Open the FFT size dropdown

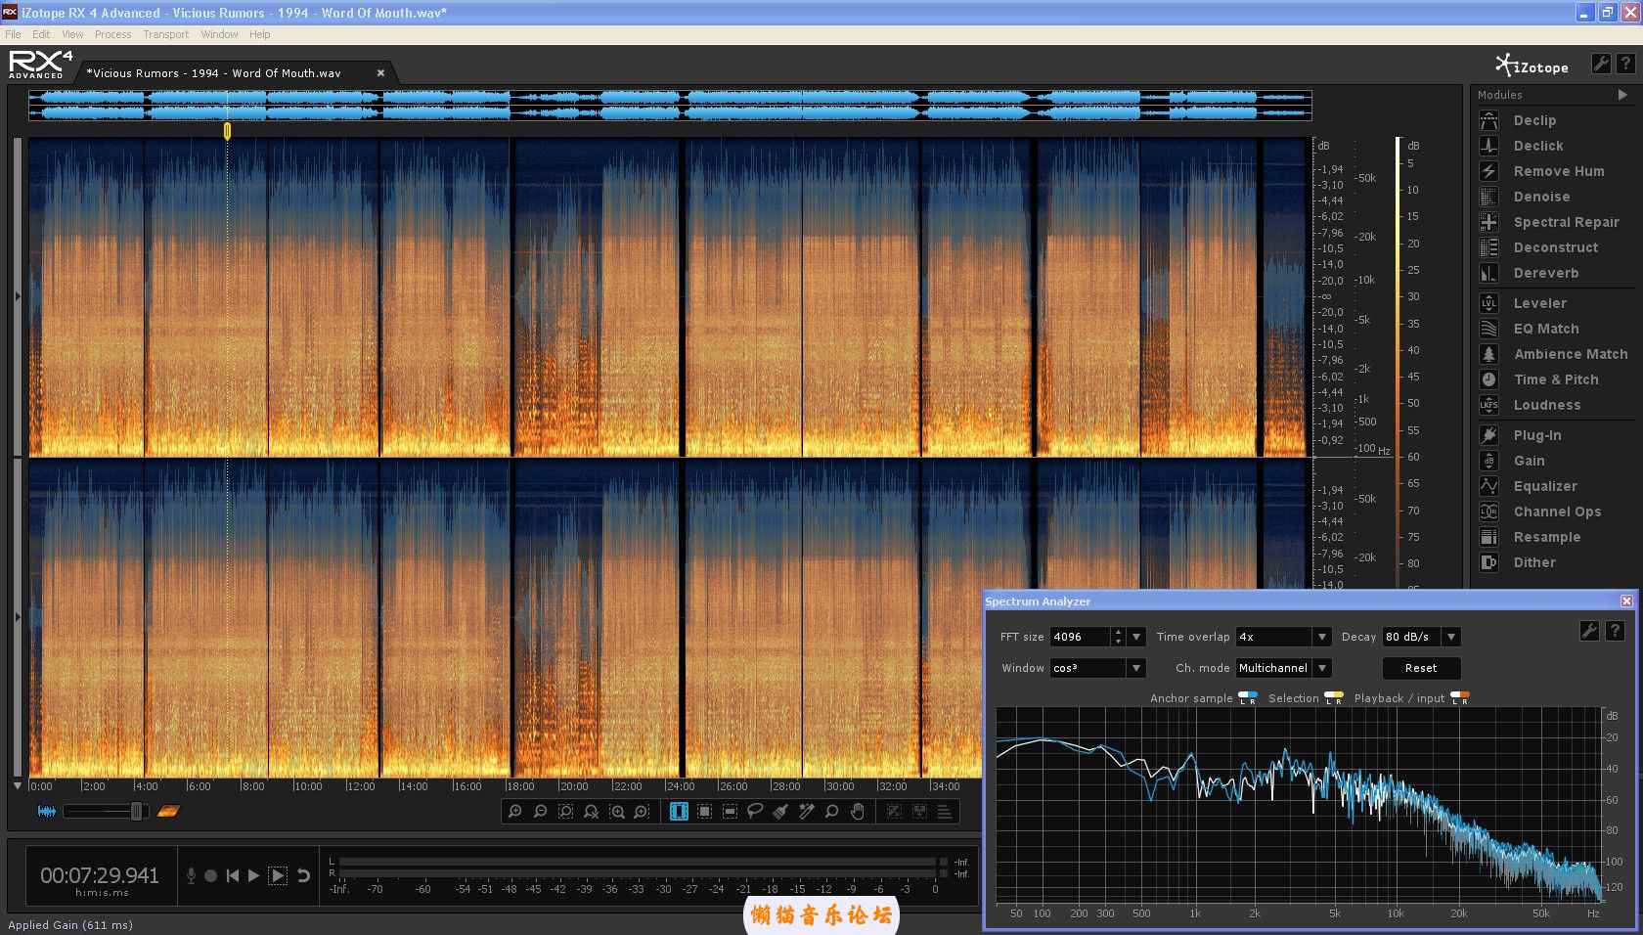1136,637
